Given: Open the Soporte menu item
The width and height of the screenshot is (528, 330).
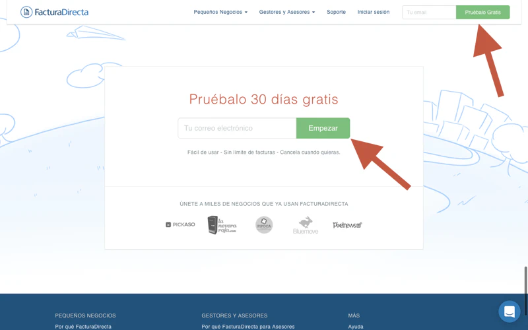Looking at the screenshot, I should pos(336,12).
